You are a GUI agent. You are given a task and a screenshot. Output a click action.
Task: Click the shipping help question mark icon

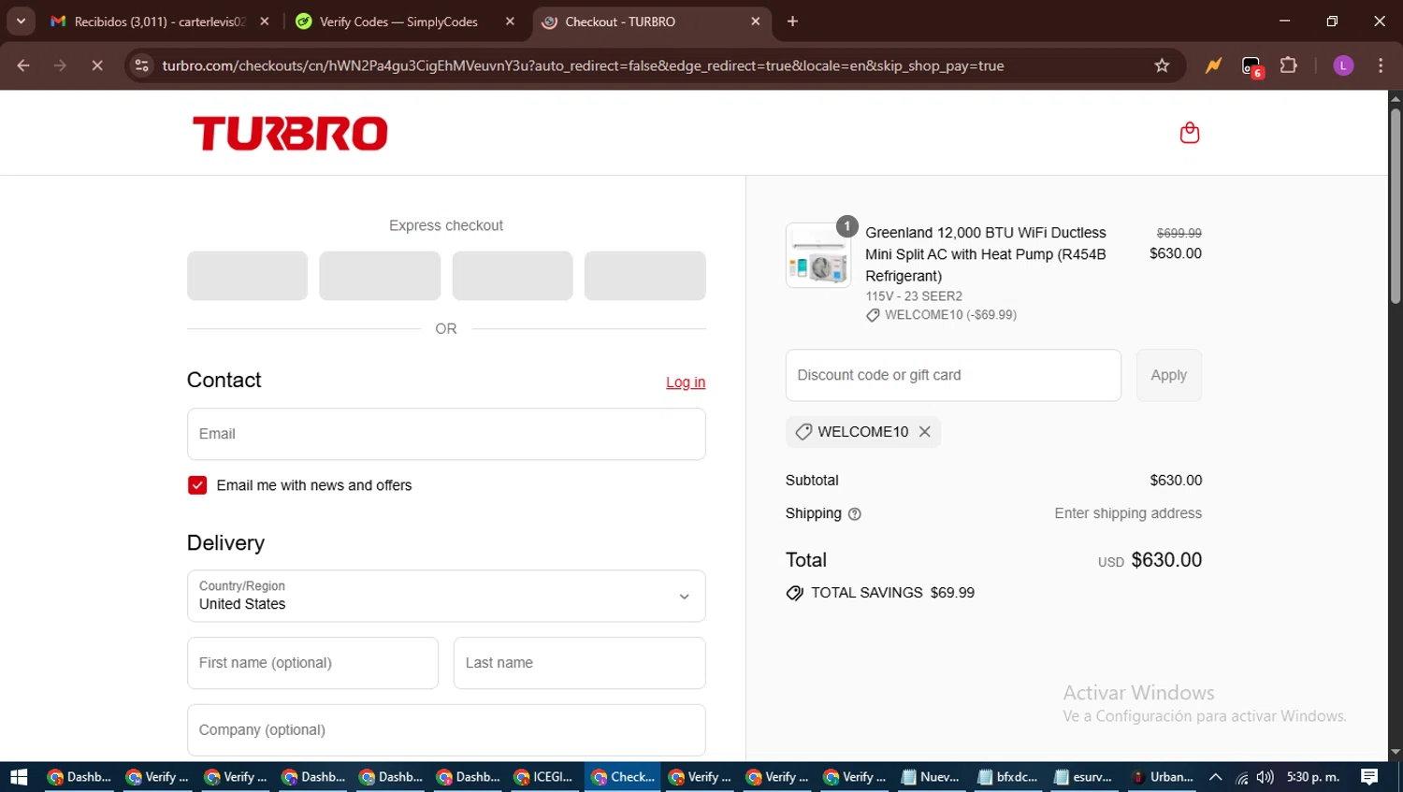(x=854, y=513)
